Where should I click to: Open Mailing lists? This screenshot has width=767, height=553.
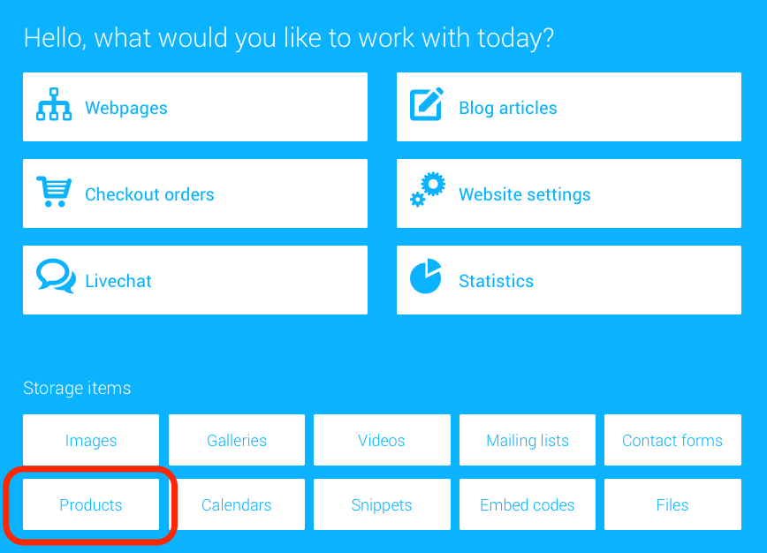click(528, 440)
